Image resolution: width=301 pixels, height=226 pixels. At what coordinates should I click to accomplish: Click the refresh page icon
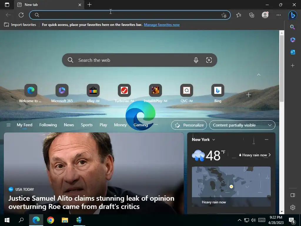click(21, 15)
